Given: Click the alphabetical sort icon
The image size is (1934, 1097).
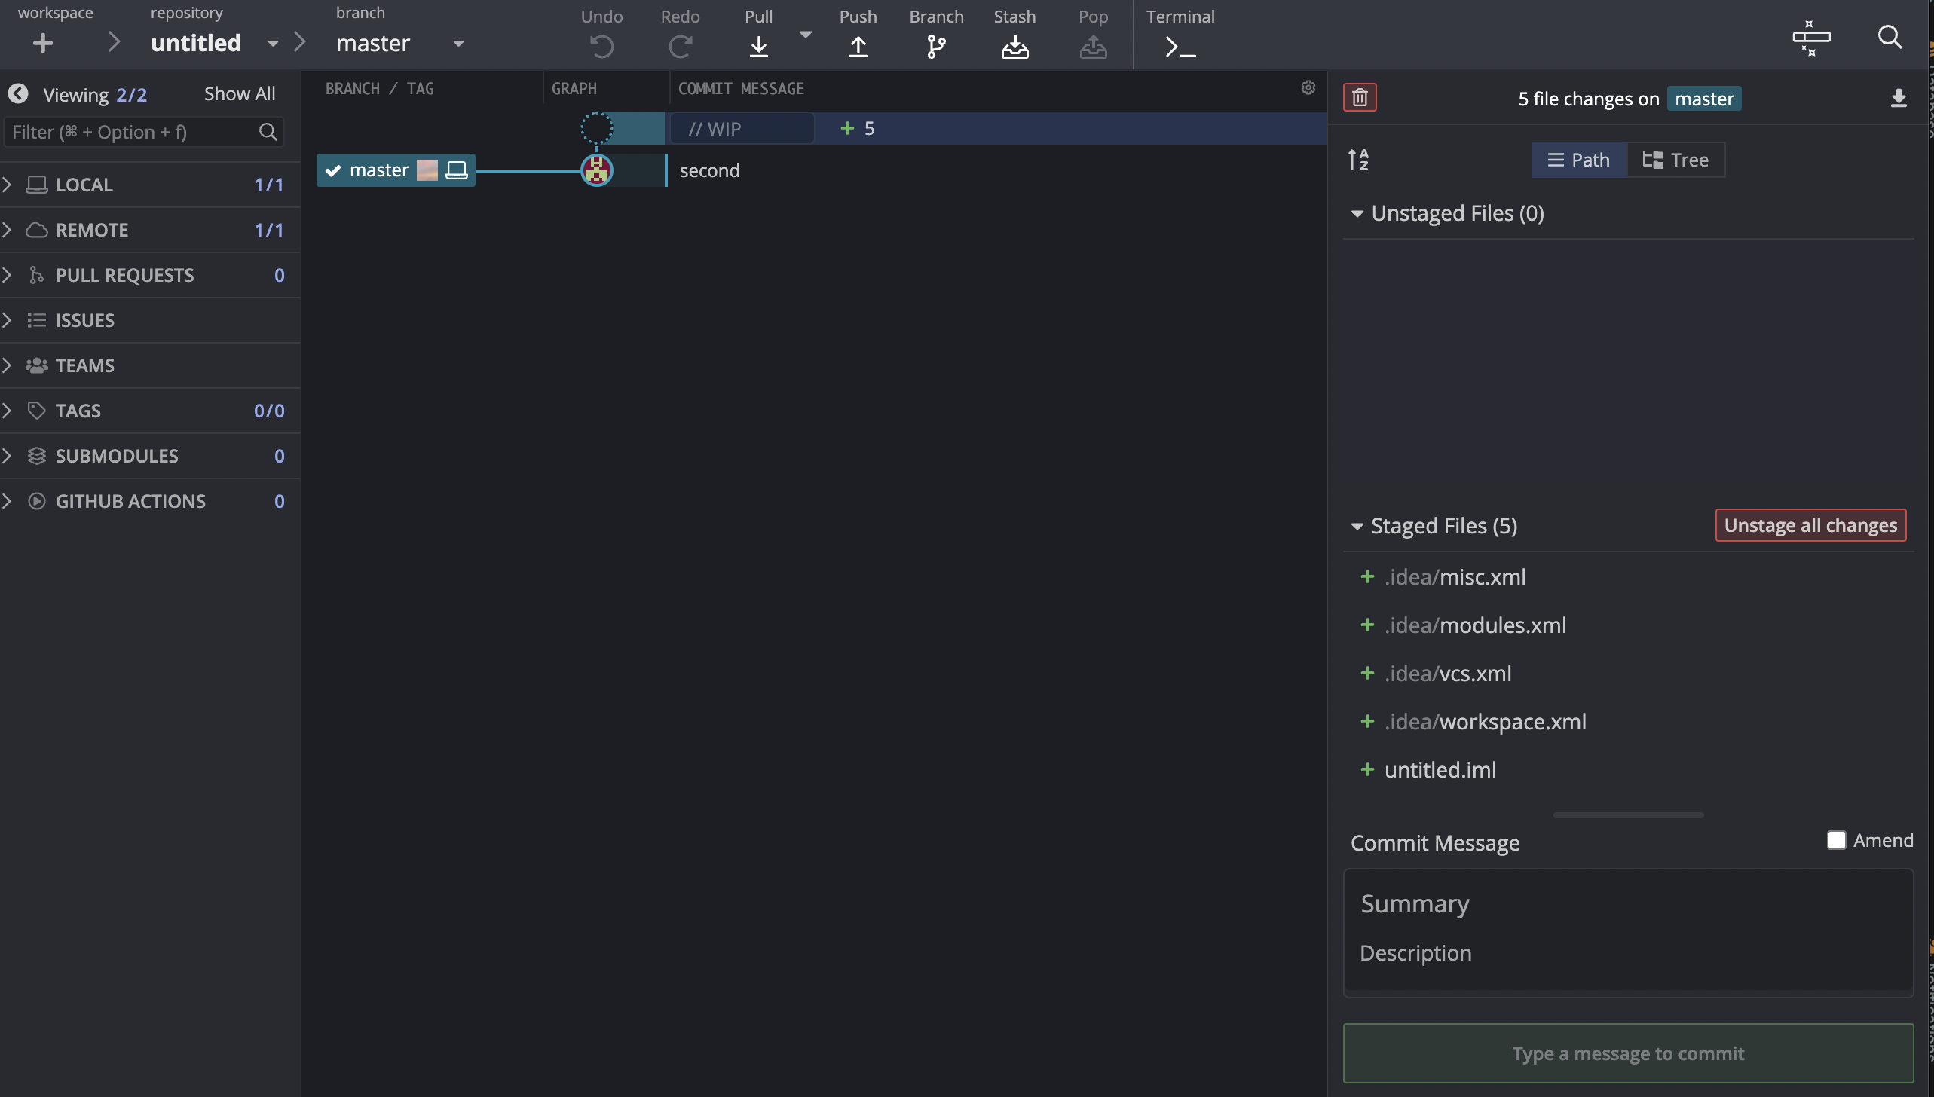Looking at the screenshot, I should (x=1358, y=160).
